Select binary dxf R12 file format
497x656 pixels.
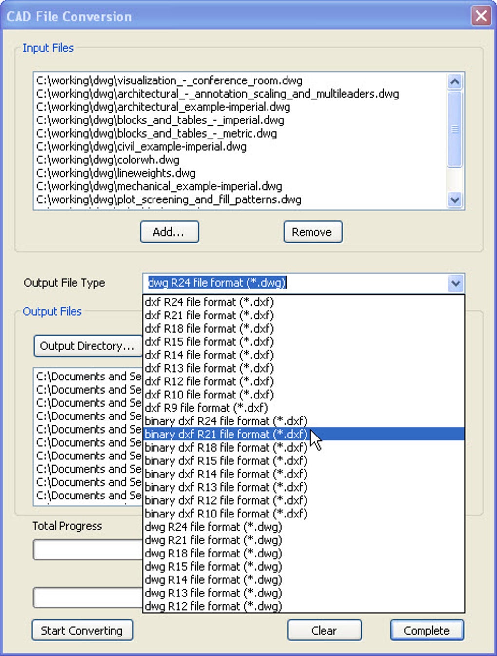pos(304,500)
